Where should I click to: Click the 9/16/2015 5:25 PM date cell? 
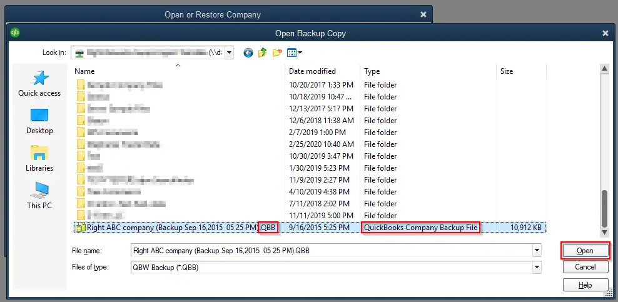319,228
